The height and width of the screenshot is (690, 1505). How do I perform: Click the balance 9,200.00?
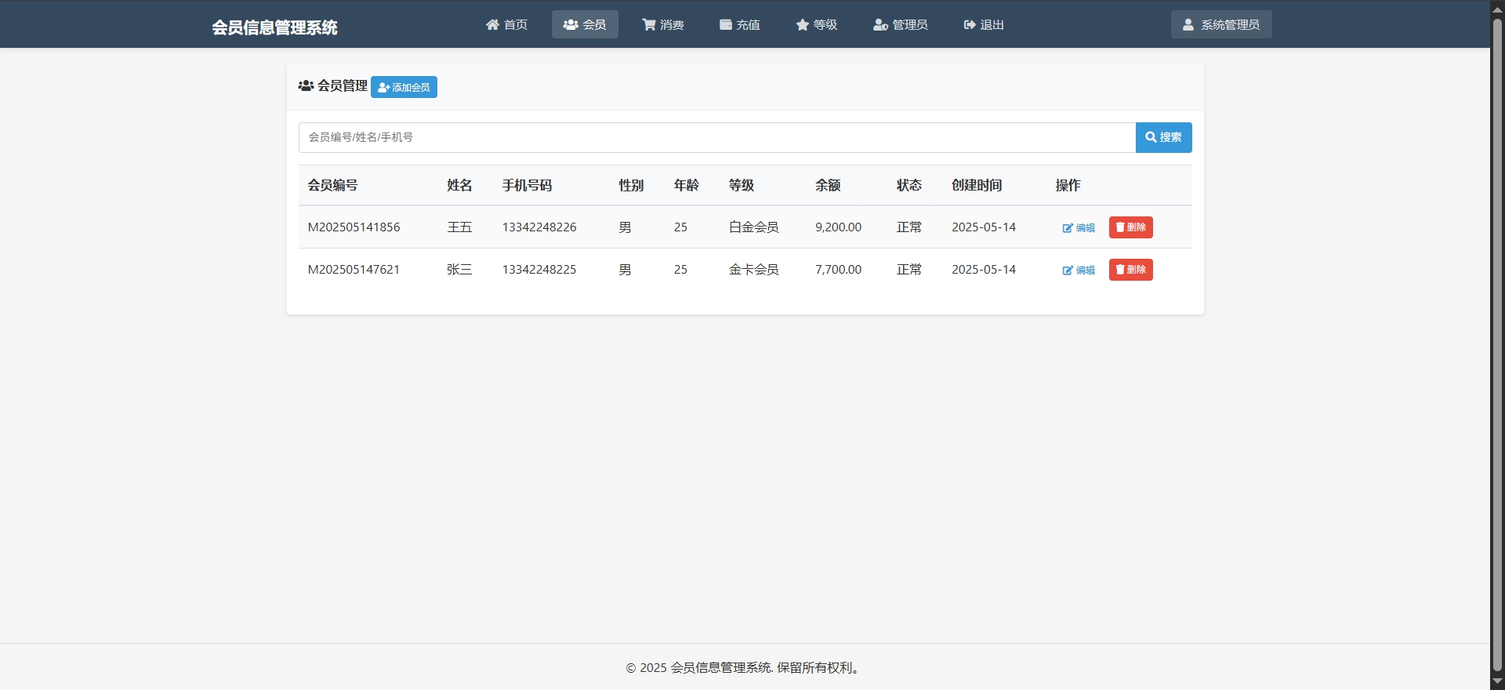(x=838, y=227)
